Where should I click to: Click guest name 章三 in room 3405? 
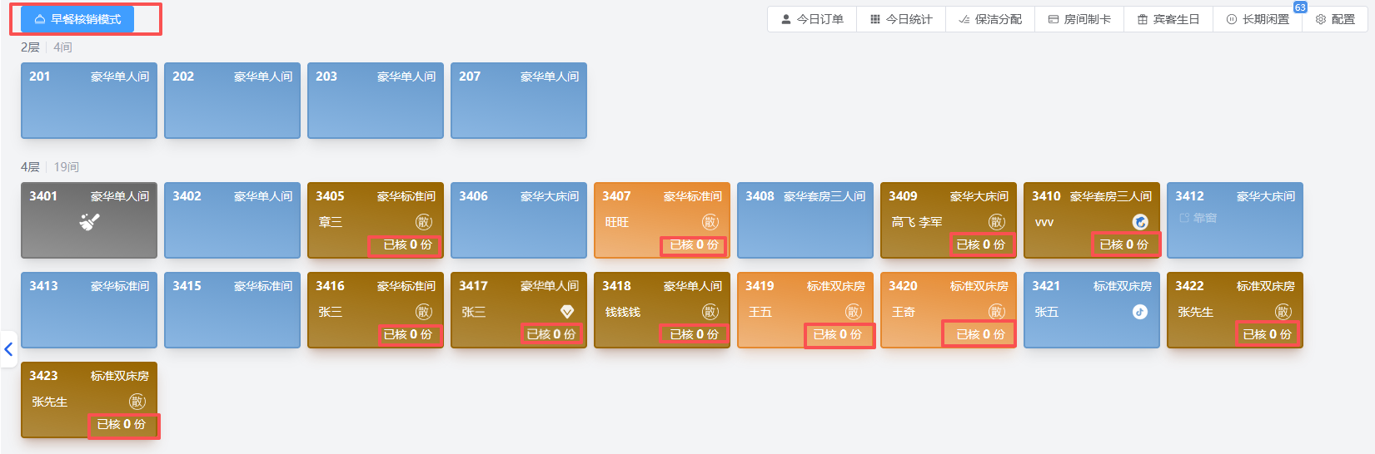pos(331,223)
